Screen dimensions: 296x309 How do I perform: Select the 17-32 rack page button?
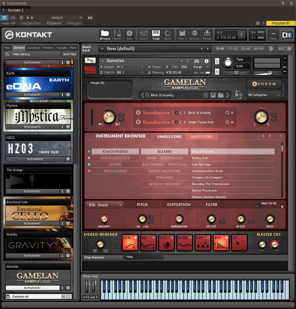click(233, 49)
